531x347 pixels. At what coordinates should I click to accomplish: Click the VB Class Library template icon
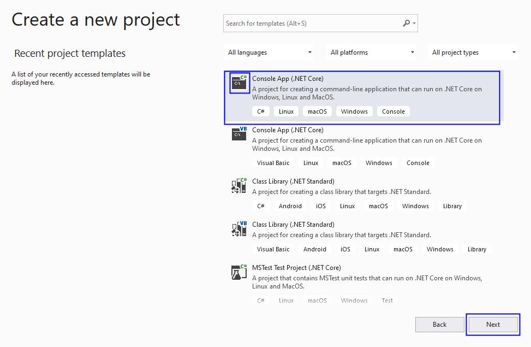coord(239,228)
